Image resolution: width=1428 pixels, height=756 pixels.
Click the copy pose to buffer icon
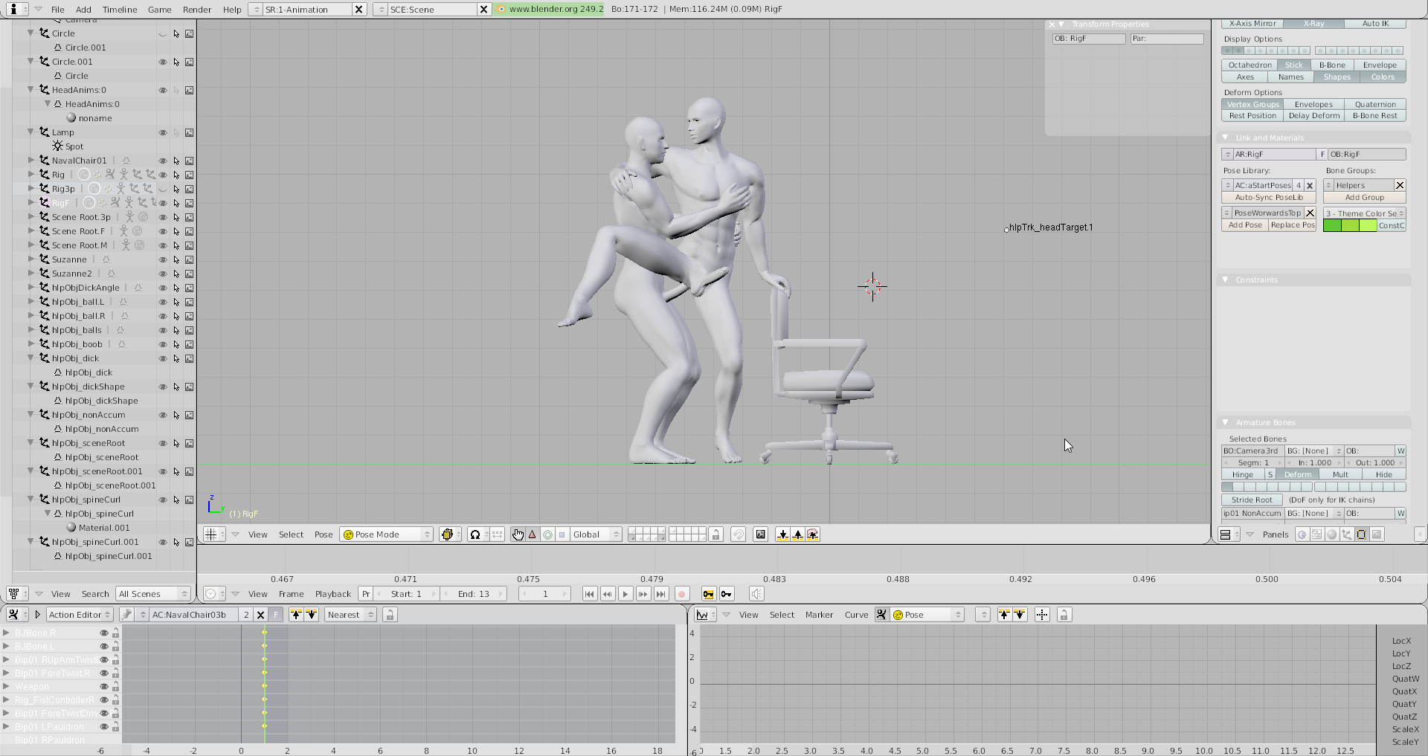782,534
